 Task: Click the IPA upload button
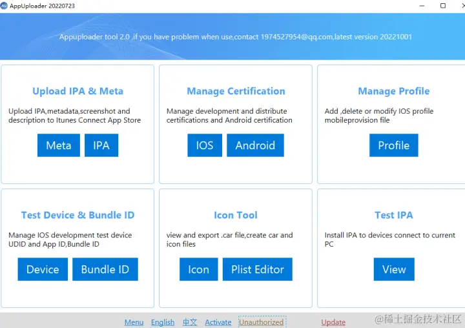pos(101,145)
